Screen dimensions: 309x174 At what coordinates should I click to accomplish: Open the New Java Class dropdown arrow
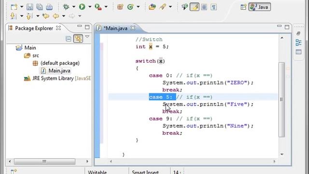pyautogui.click(x=138, y=7)
